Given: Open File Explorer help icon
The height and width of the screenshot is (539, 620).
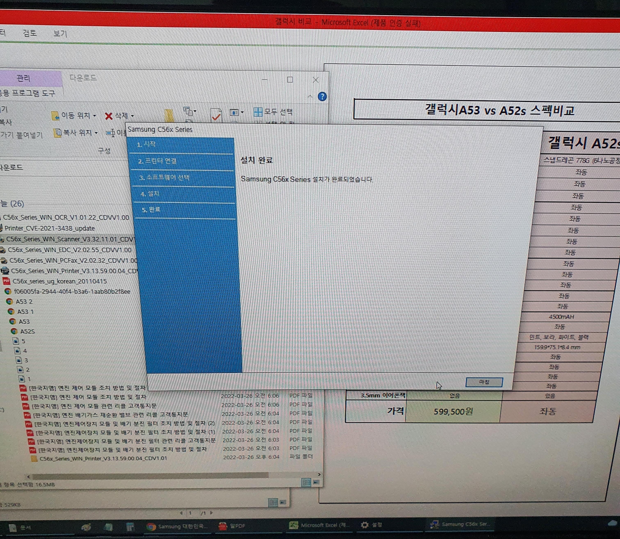Looking at the screenshot, I should click(322, 97).
